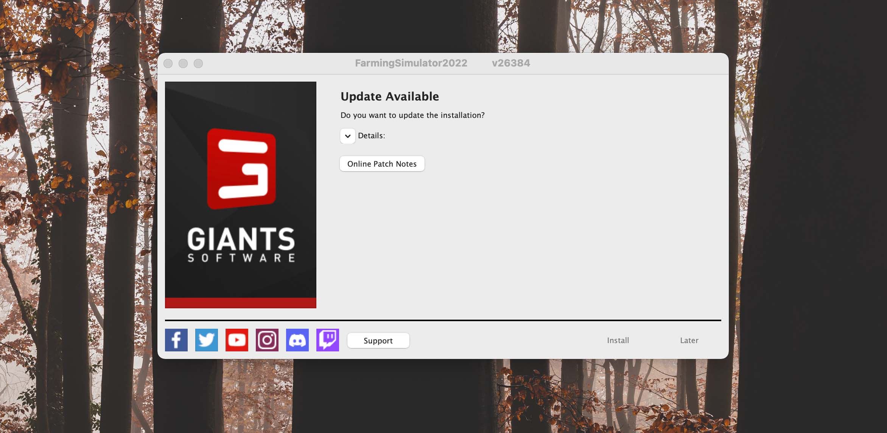Click the Online Patch Notes button
This screenshot has width=887, height=433.
(x=382, y=163)
